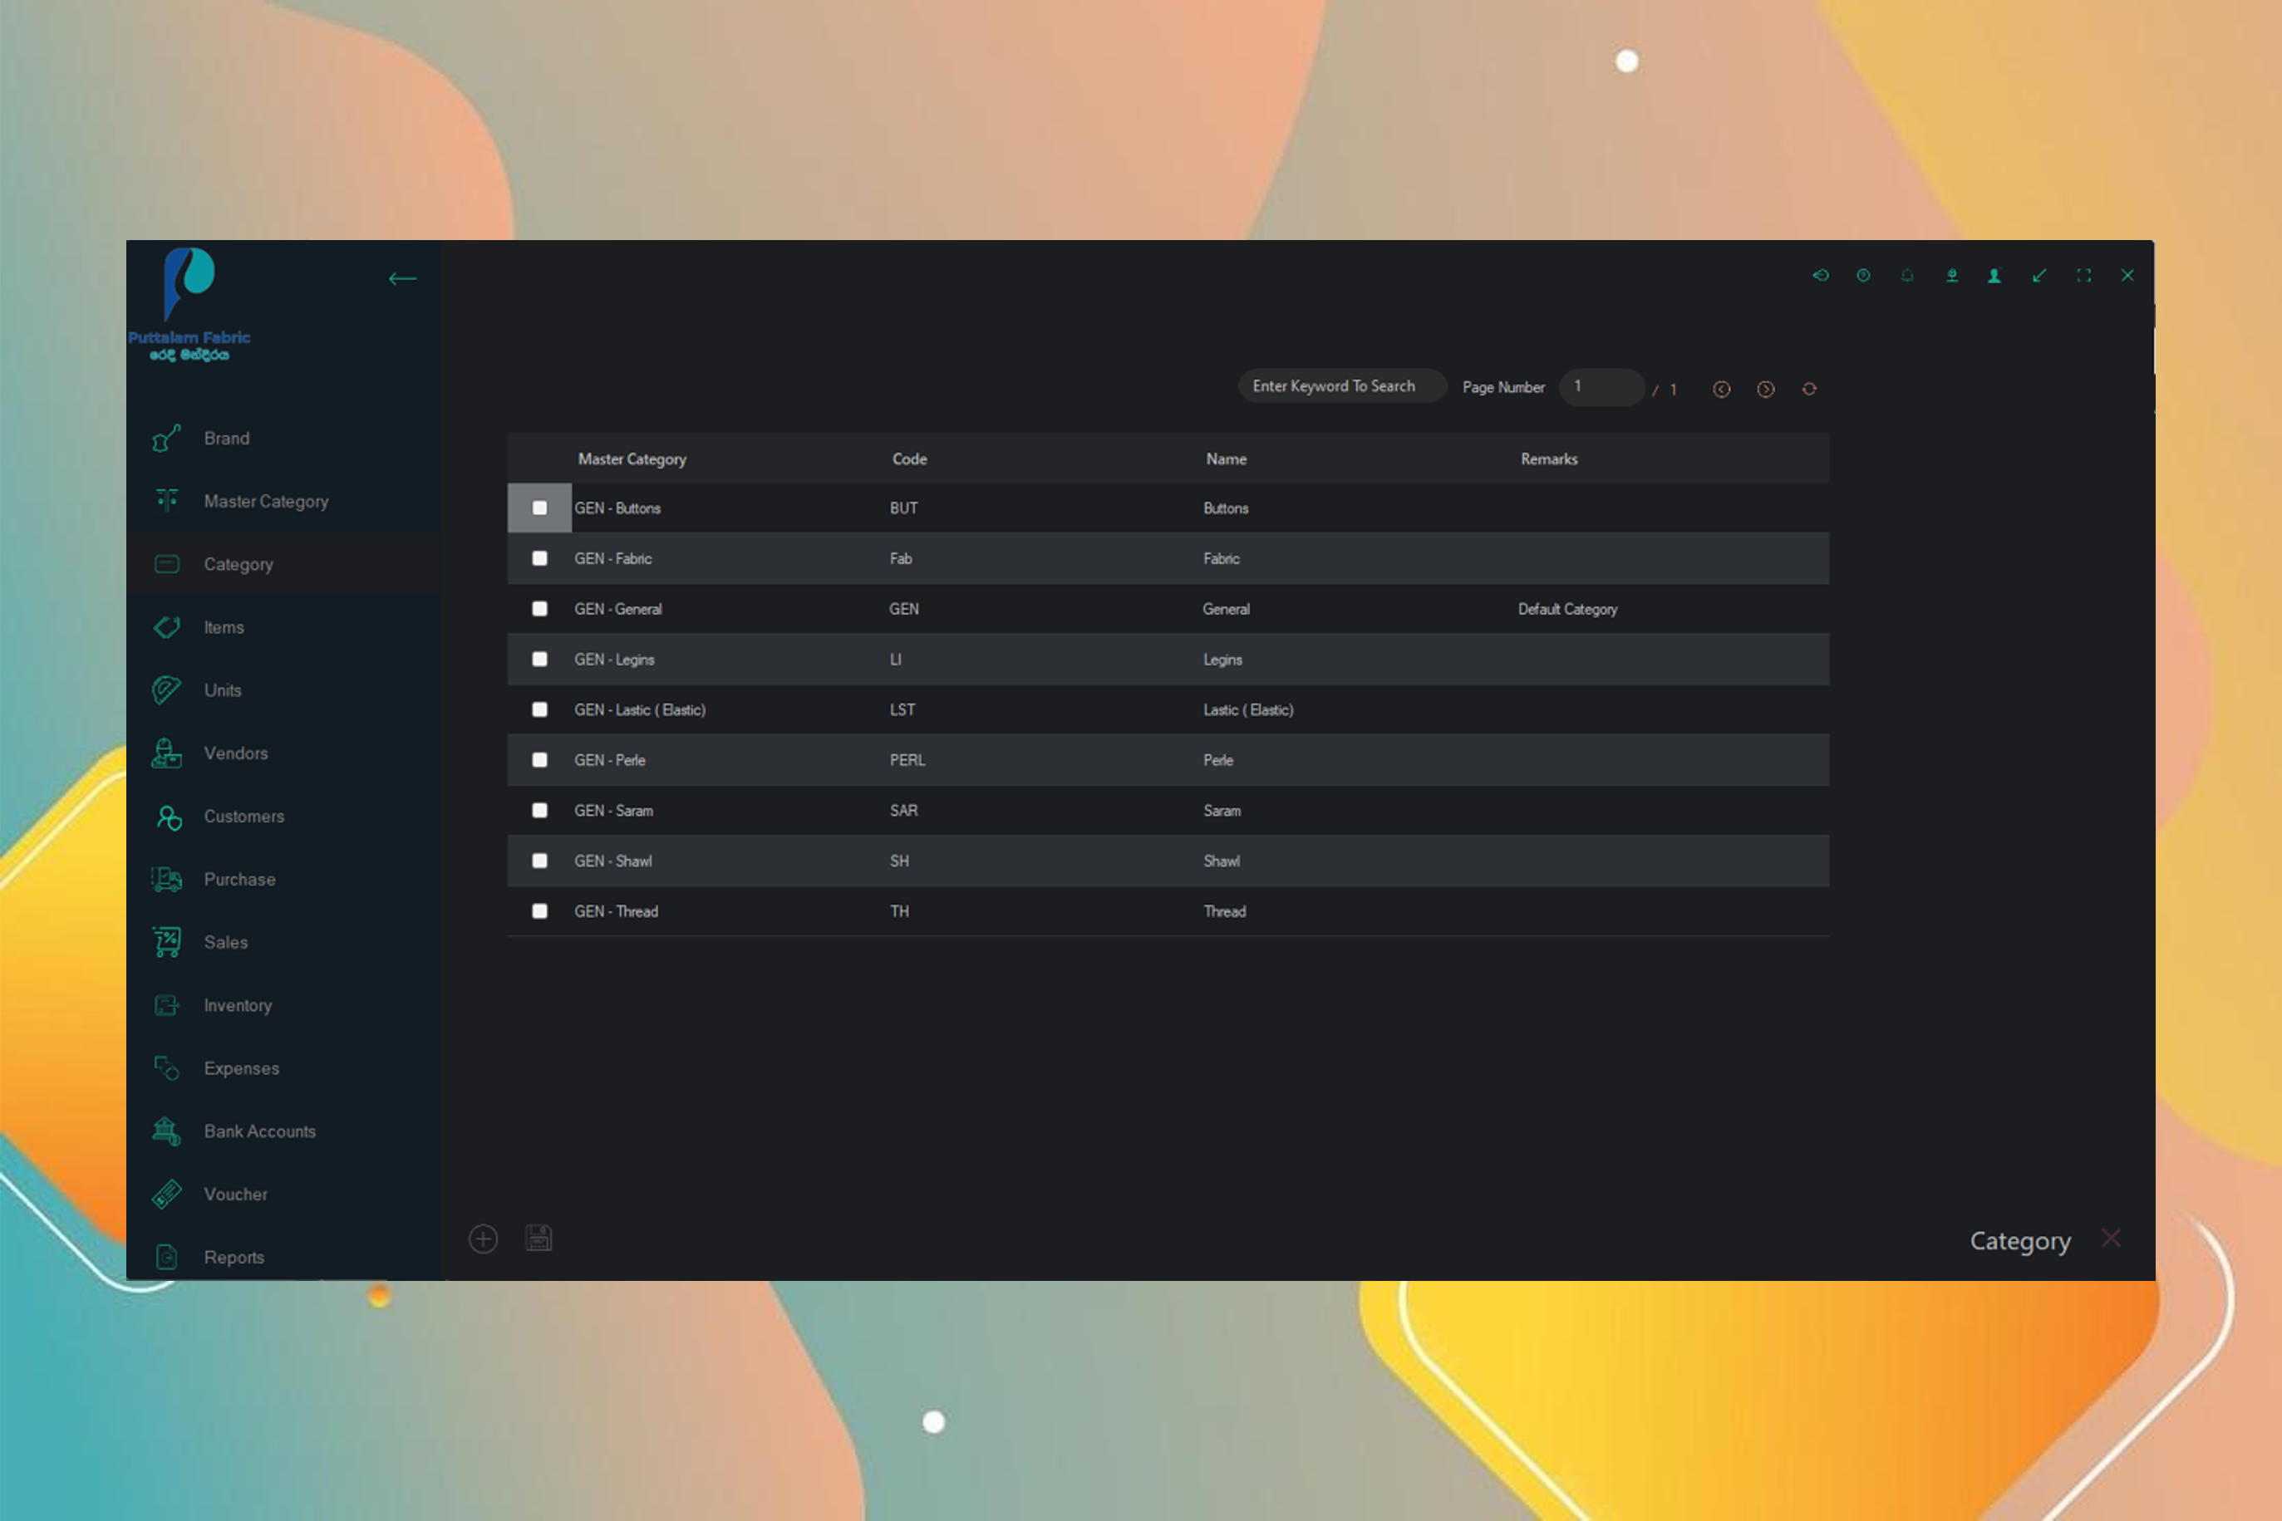This screenshot has width=2282, height=1521.
Task: Open notifications bell icon
Action: [1907, 276]
